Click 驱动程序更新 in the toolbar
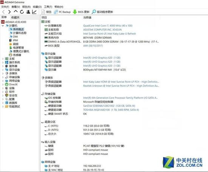 (x=102, y=12)
